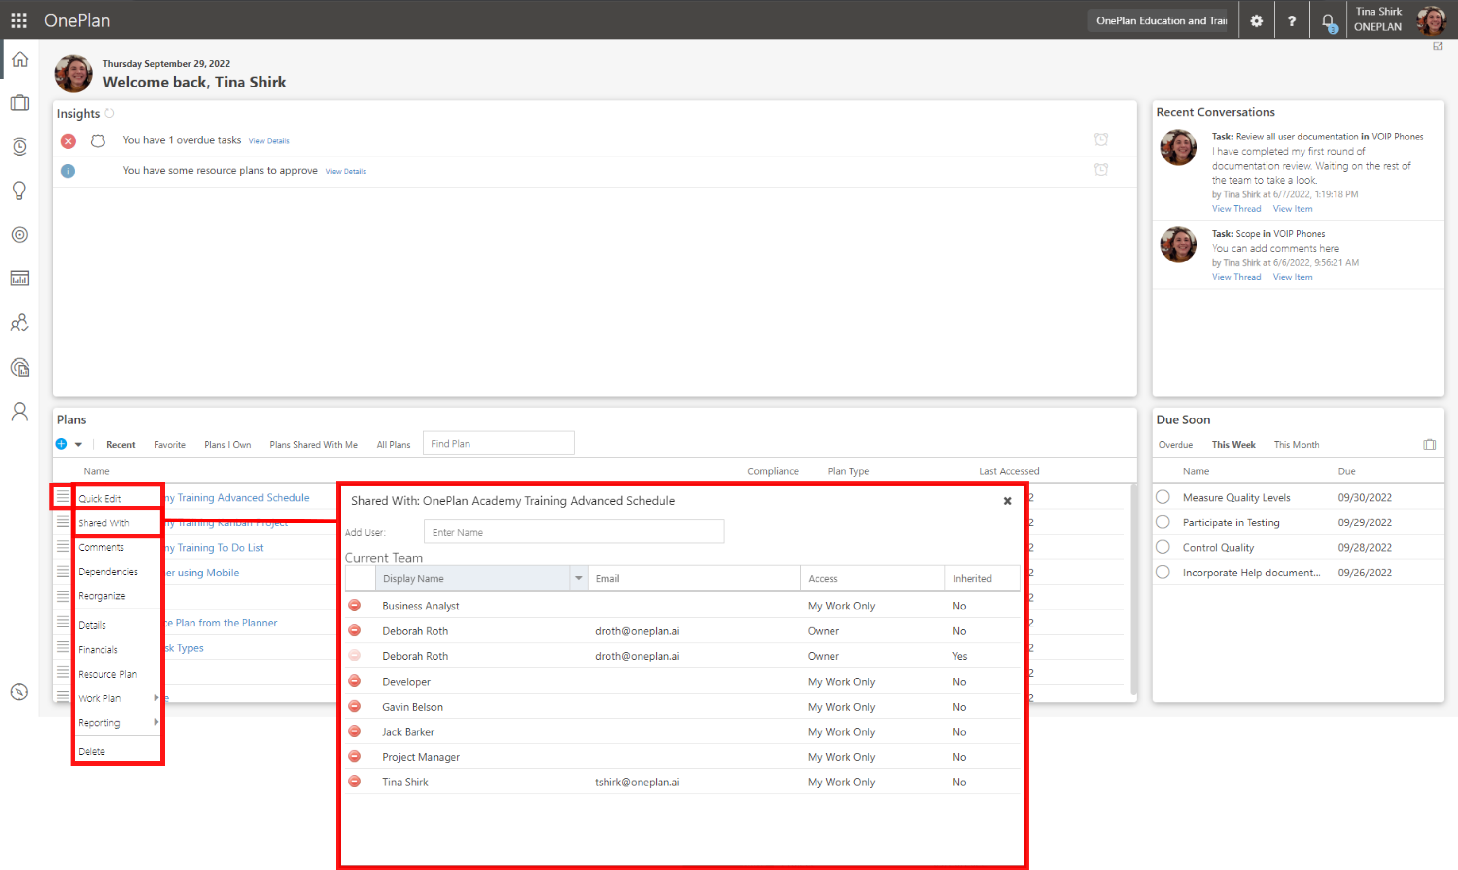Open View Thread for documentation review conversation
1458x870 pixels.
(1236, 209)
